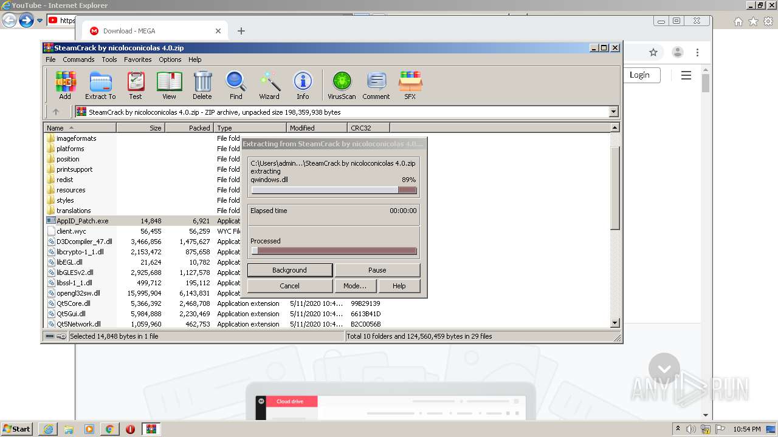
Task: Select the Qt5Core.dll file
Action: (x=73, y=303)
